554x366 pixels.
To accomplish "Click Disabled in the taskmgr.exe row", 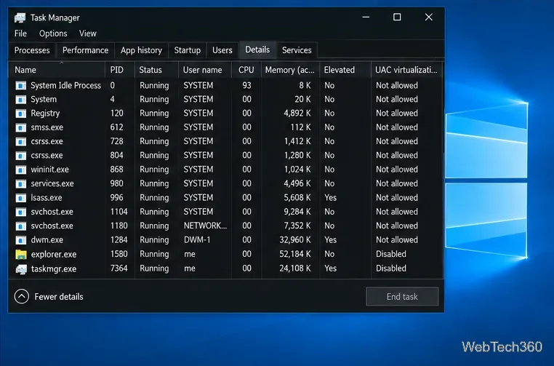I will [390, 268].
